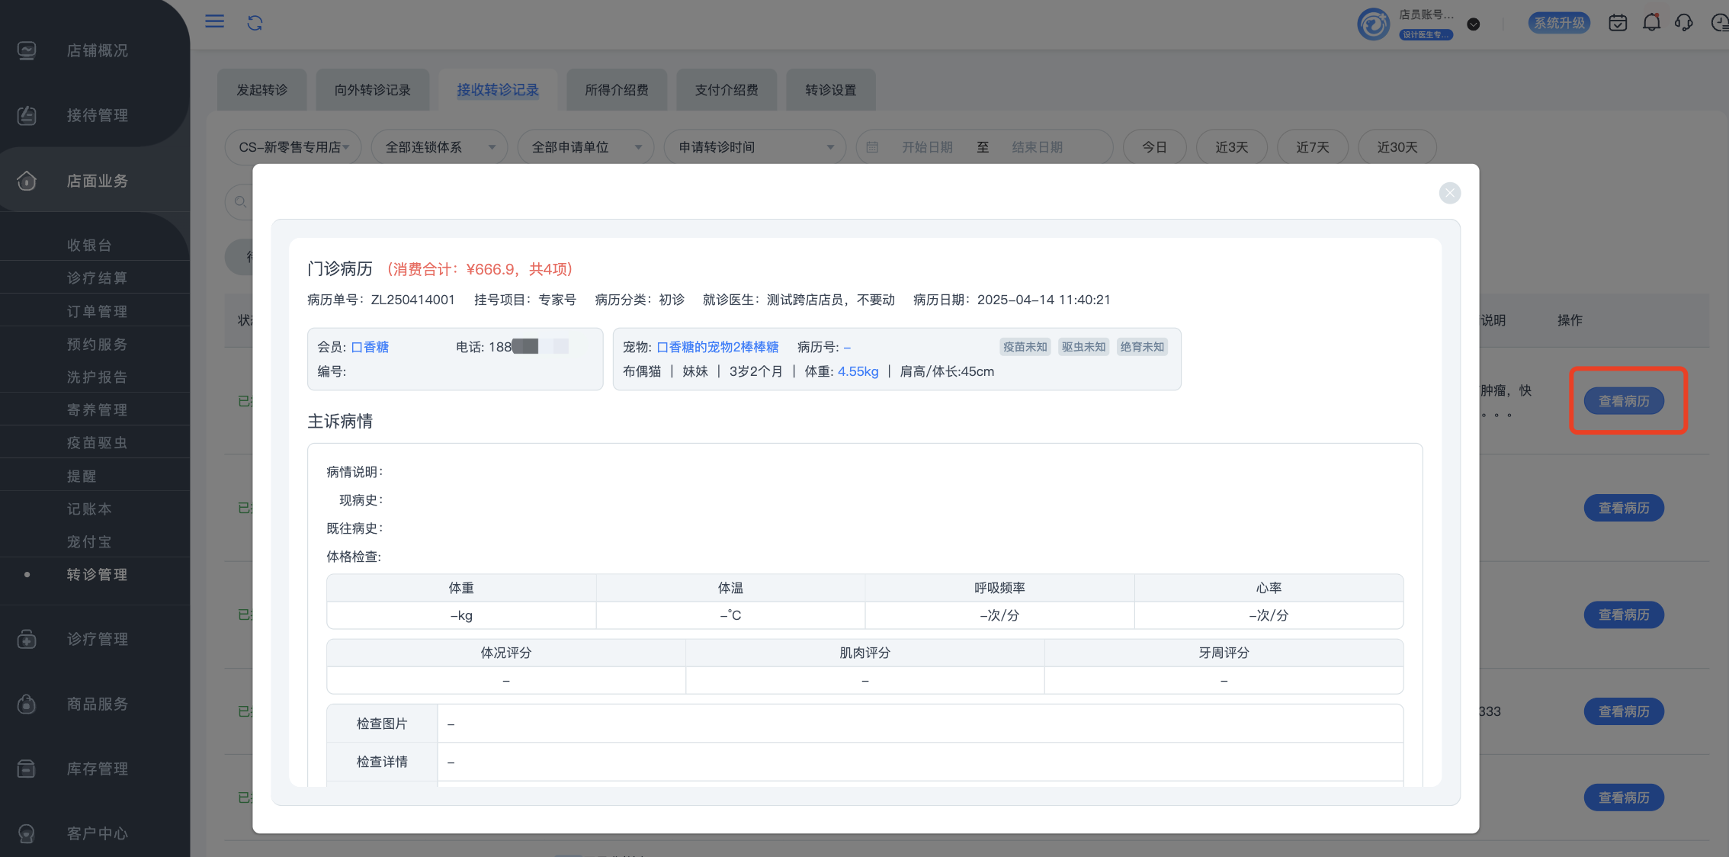1729x857 pixels.
Task: Click the 接待管理 sidebar icon
Action: (27, 115)
